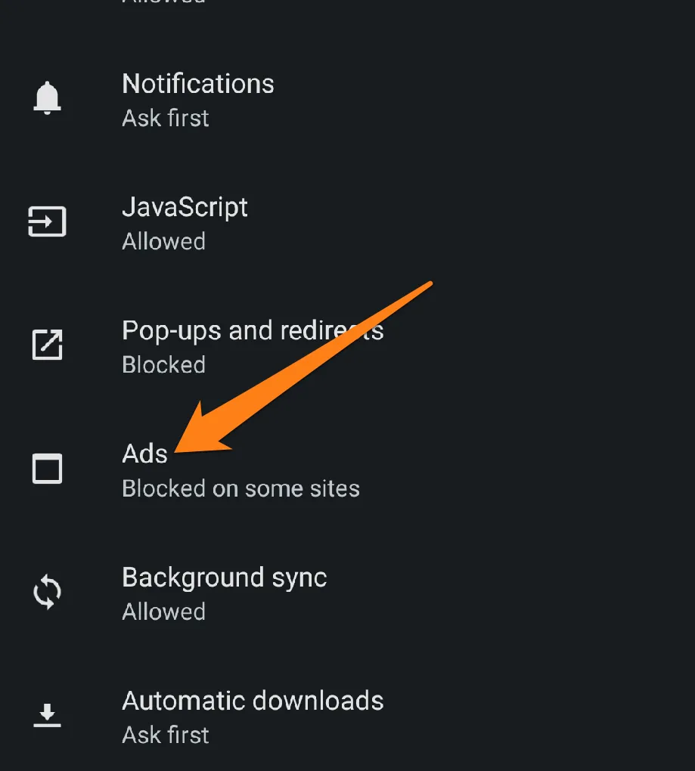Open the Background sync setting
Viewport: 695px width, 771px height.
(347, 594)
